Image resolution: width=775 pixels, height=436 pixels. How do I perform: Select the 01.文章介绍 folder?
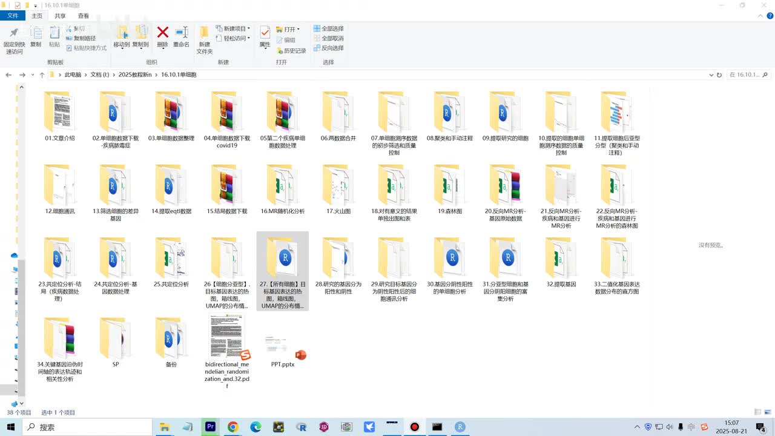pyautogui.click(x=60, y=117)
